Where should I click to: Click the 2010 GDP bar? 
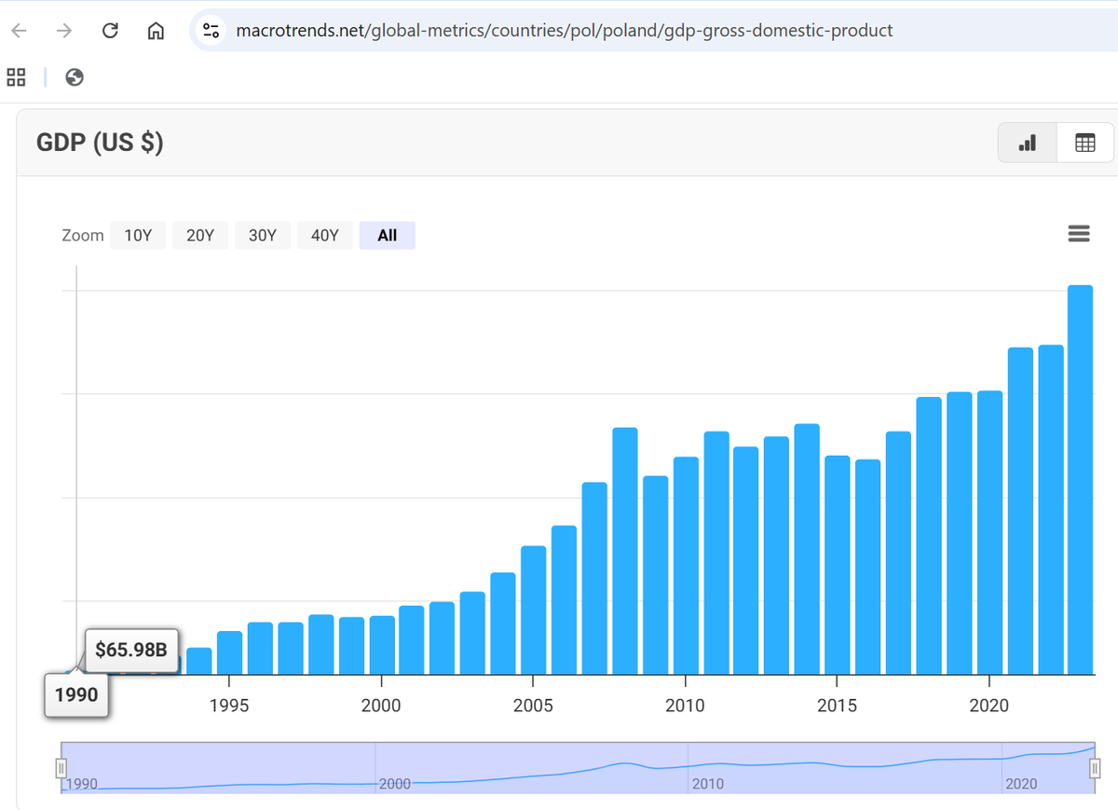[686, 566]
